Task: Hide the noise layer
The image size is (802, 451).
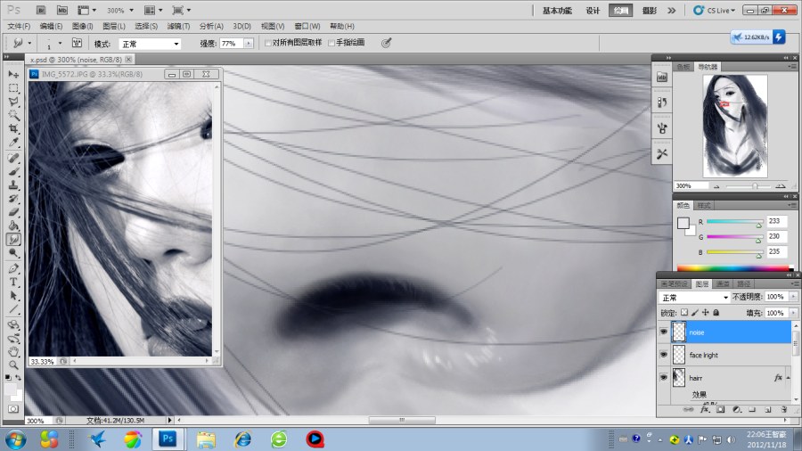Action: [663, 332]
